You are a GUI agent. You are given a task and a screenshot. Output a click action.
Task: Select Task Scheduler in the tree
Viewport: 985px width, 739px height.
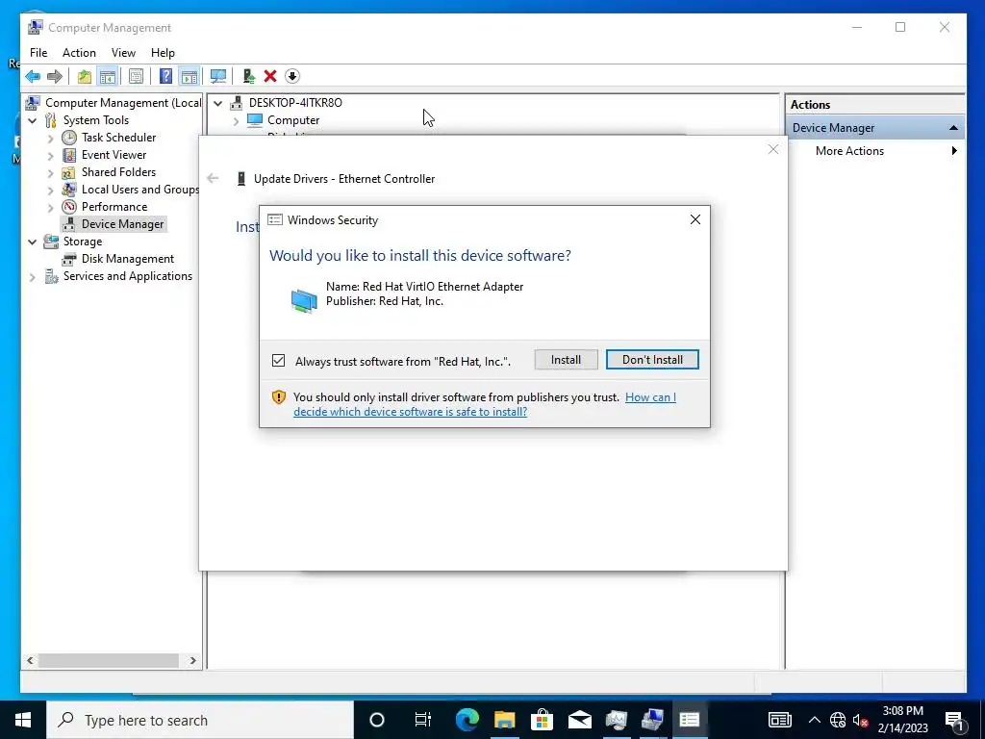point(118,138)
